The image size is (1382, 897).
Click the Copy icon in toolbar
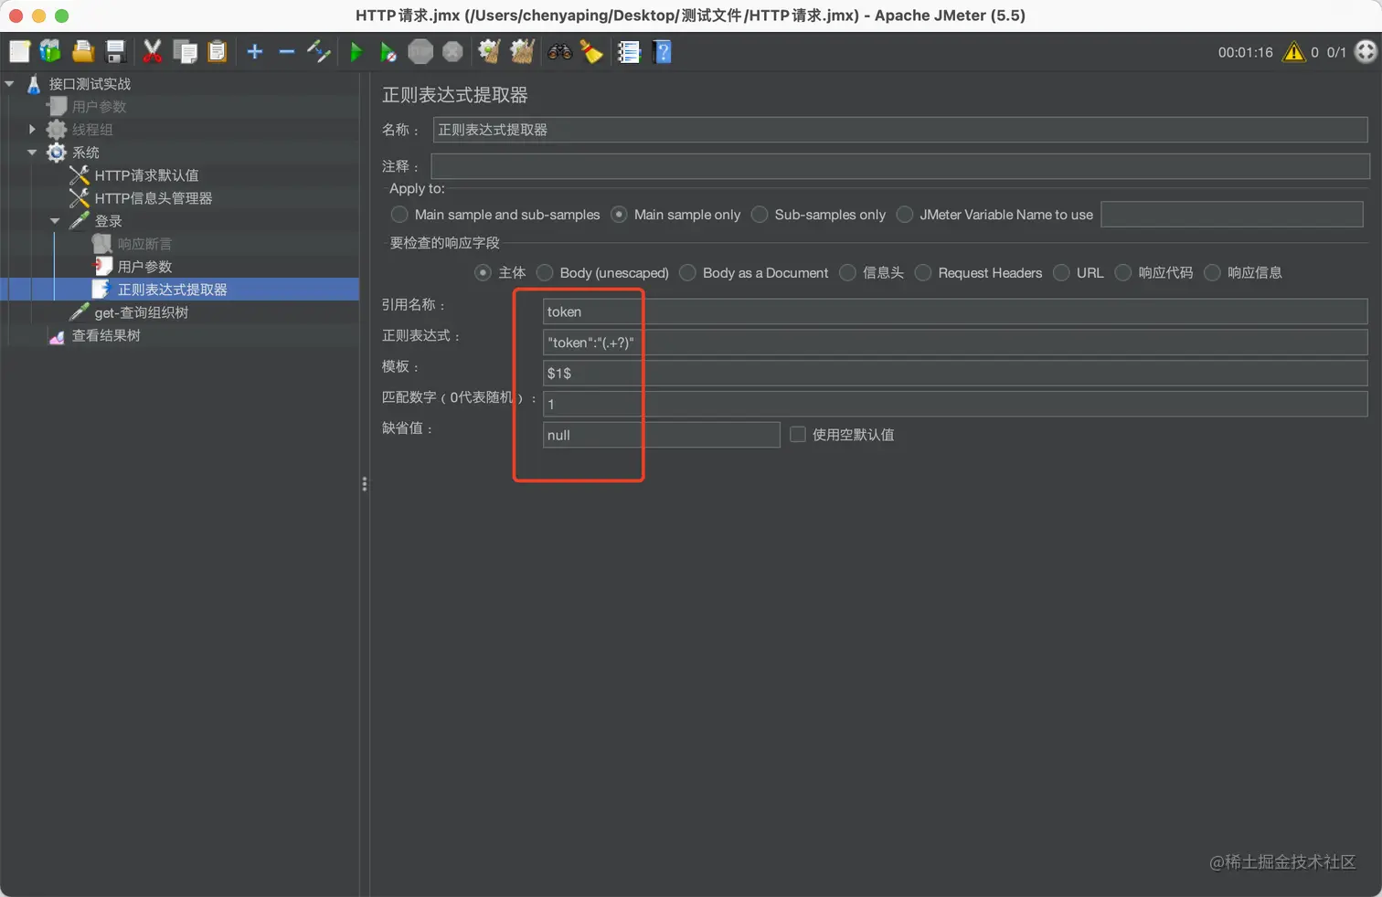click(186, 52)
